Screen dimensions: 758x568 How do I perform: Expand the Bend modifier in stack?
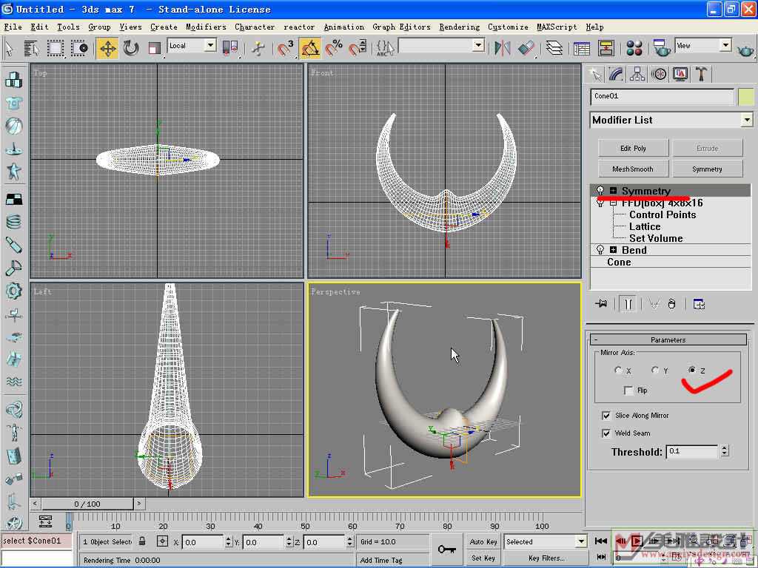[x=613, y=250]
